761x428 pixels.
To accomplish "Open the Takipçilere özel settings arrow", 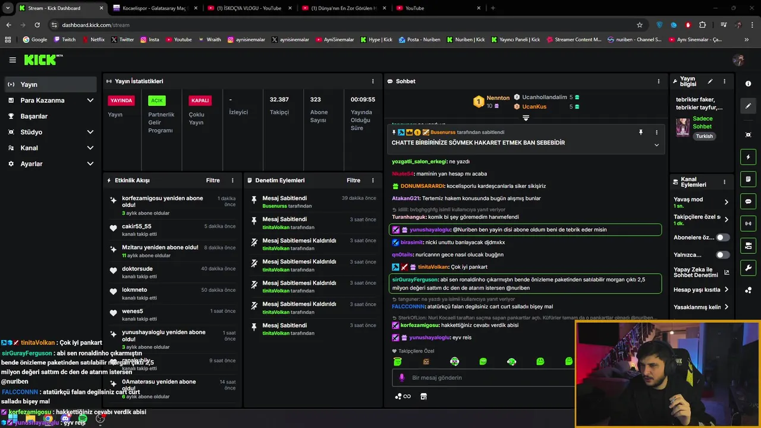I will (x=726, y=219).
